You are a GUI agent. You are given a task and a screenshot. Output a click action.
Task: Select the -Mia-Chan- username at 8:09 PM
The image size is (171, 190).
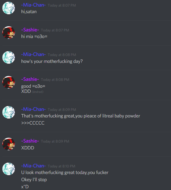(x=34, y=109)
